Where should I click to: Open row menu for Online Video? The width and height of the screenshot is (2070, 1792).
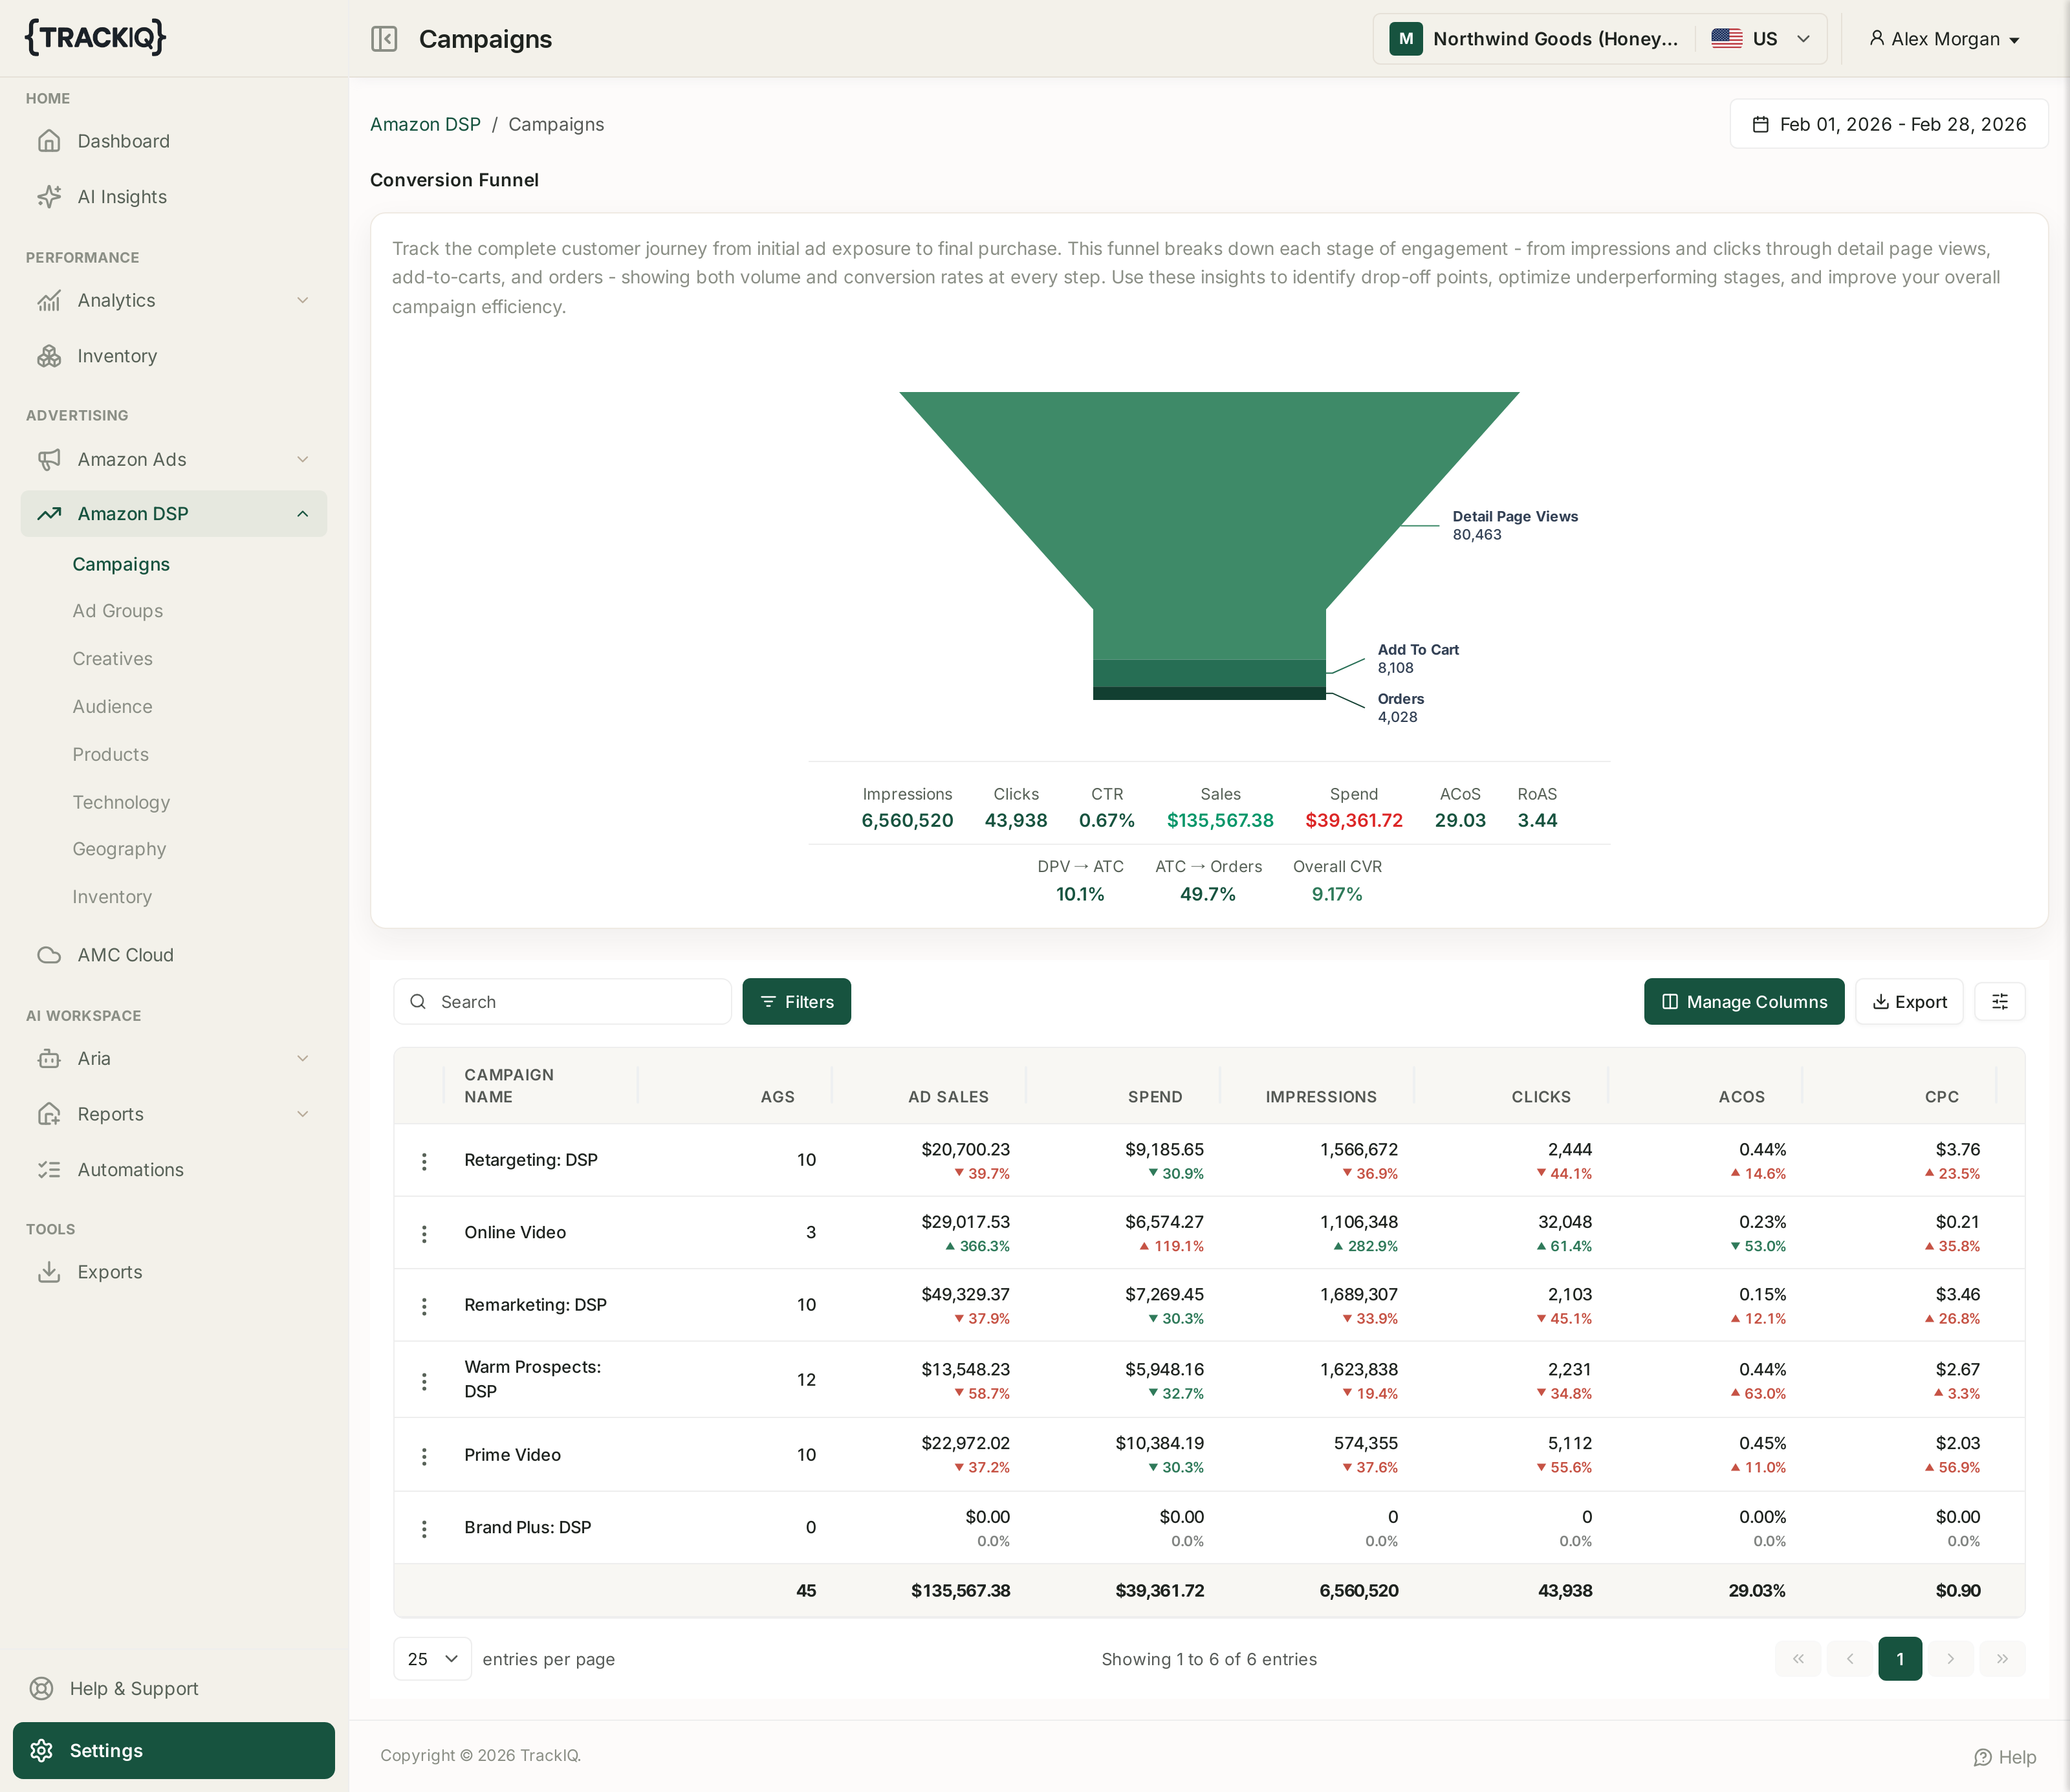pyautogui.click(x=424, y=1234)
